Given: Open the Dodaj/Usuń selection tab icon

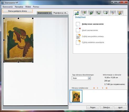Looking at the screenshot, I should 77,13.
